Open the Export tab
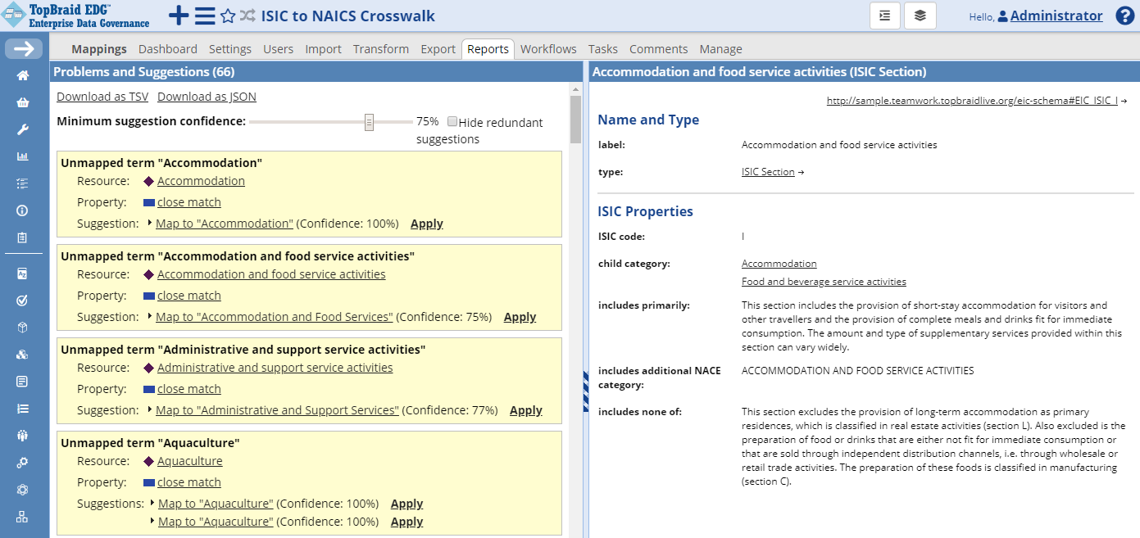This screenshot has height=538, width=1140. [x=438, y=49]
